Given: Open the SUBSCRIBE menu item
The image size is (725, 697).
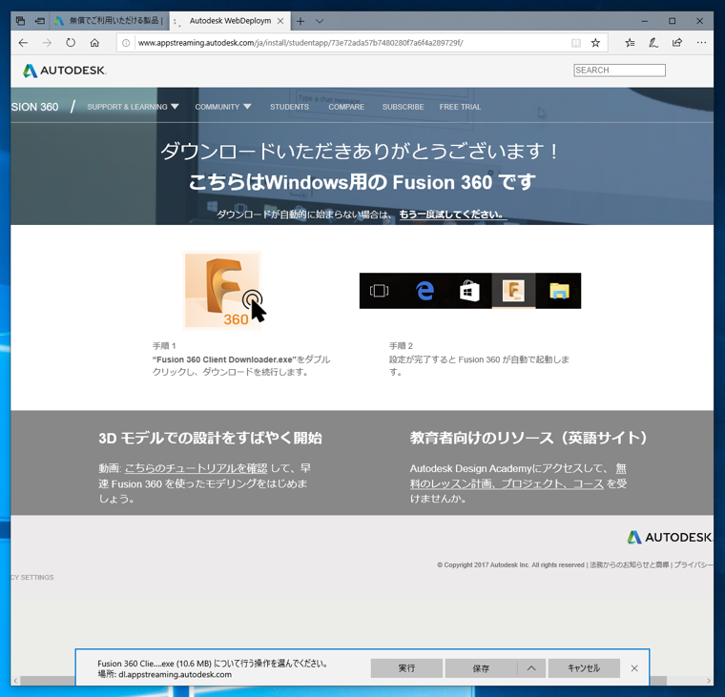Looking at the screenshot, I should [x=404, y=107].
